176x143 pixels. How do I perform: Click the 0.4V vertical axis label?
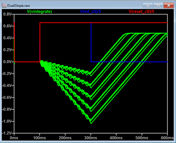[7, 38]
